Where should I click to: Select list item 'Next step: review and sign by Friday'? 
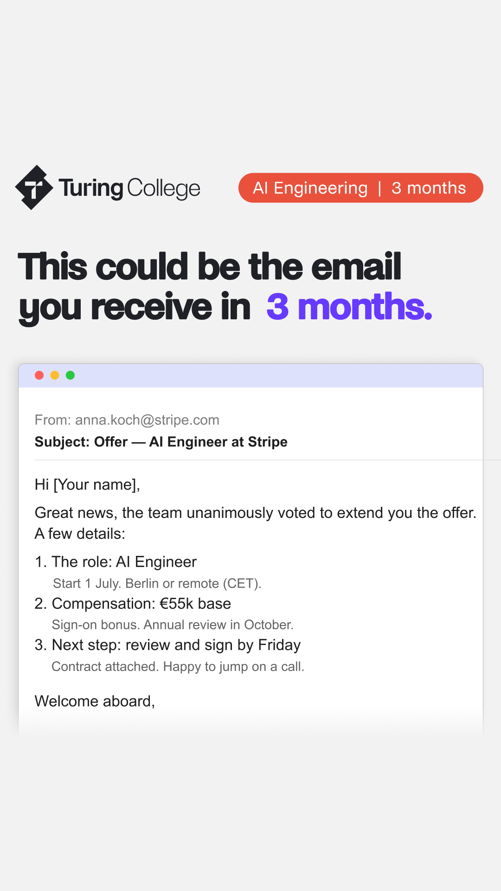click(168, 645)
